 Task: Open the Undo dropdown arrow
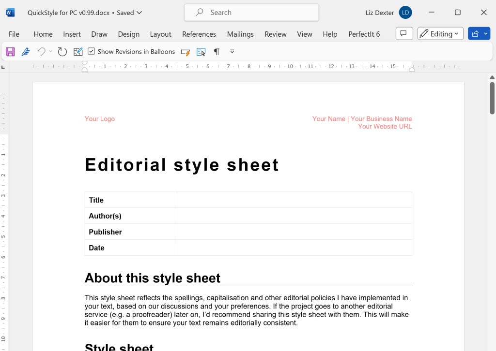pos(50,51)
